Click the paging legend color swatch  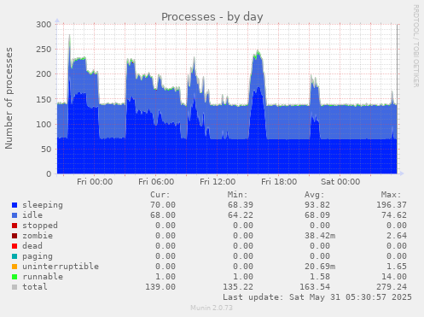click(15, 256)
